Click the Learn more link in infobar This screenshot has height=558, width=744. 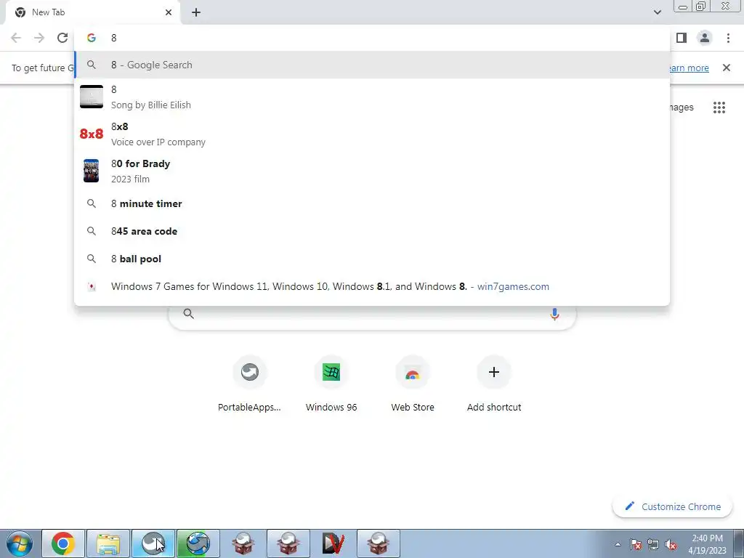pyautogui.click(x=689, y=68)
